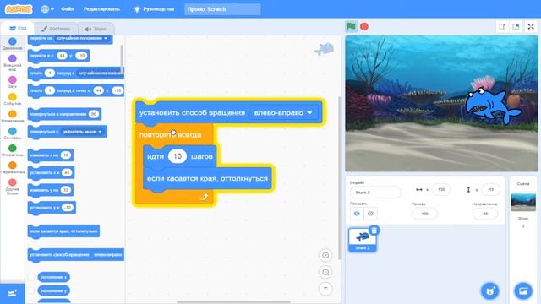The image size is (541, 304).
Task: Edit the Направление direction field
Action: pos(484,214)
